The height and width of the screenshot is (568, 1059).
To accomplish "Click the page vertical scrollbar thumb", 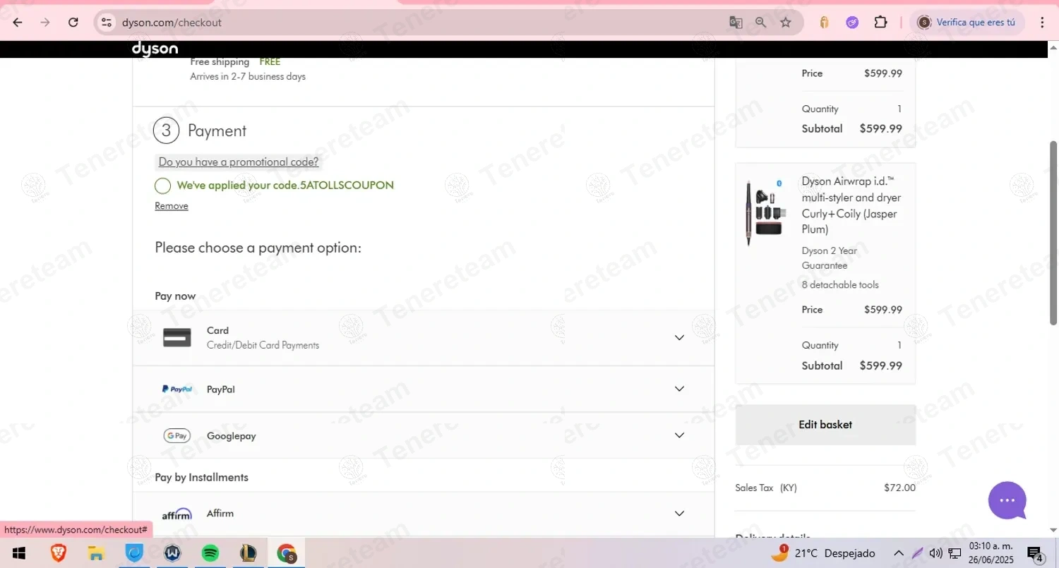I will click(1053, 233).
